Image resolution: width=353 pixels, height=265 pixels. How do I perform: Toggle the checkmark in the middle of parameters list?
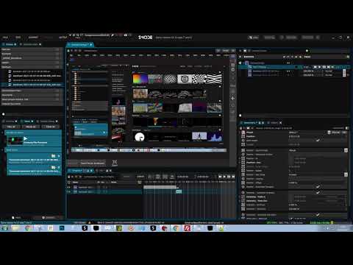pos(318,187)
